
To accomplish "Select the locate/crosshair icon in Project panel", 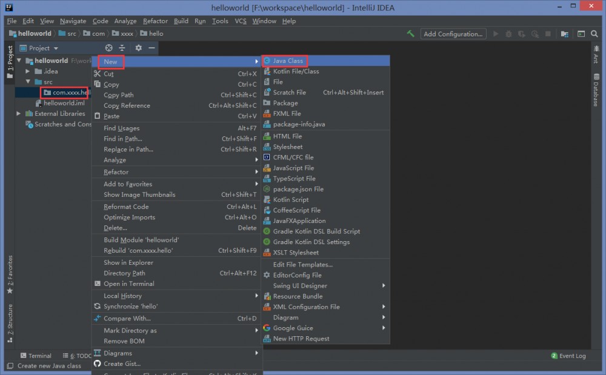I will click(x=108, y=48).
